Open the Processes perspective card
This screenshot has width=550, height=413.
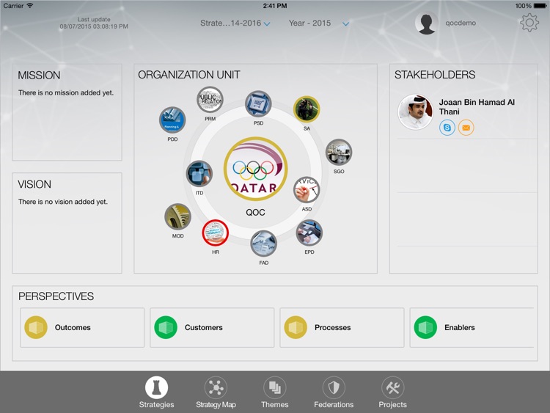(x=342, y=328)
